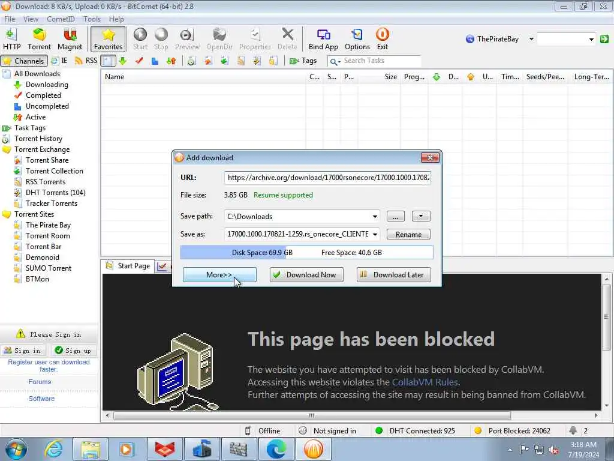Screen dimensions: 614x461
Task: Toggle the All Downloads filter icon in toolbar
Action: pos(108,61)
